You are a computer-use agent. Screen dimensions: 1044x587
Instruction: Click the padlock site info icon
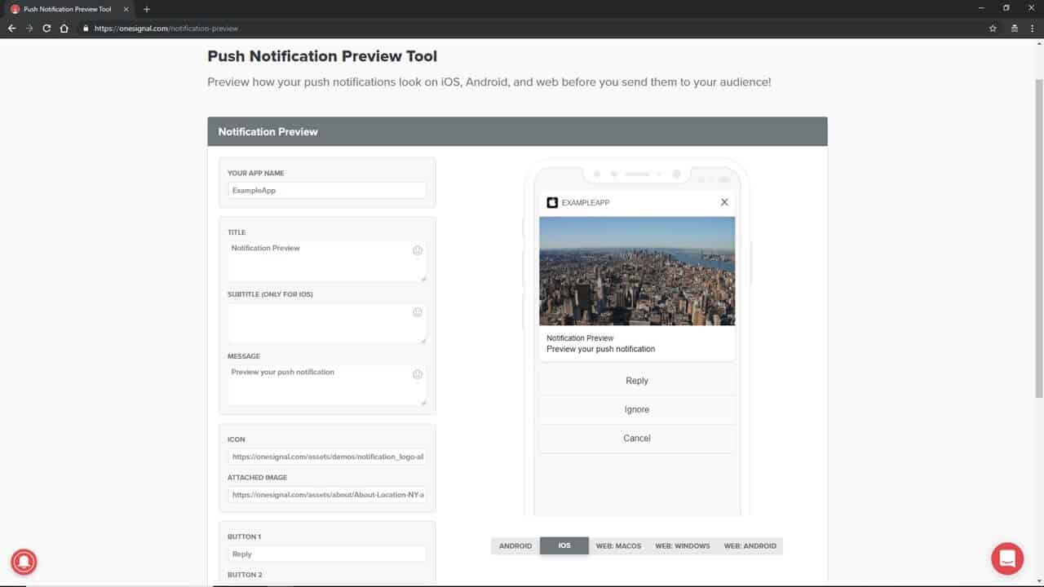coord(85,28)
